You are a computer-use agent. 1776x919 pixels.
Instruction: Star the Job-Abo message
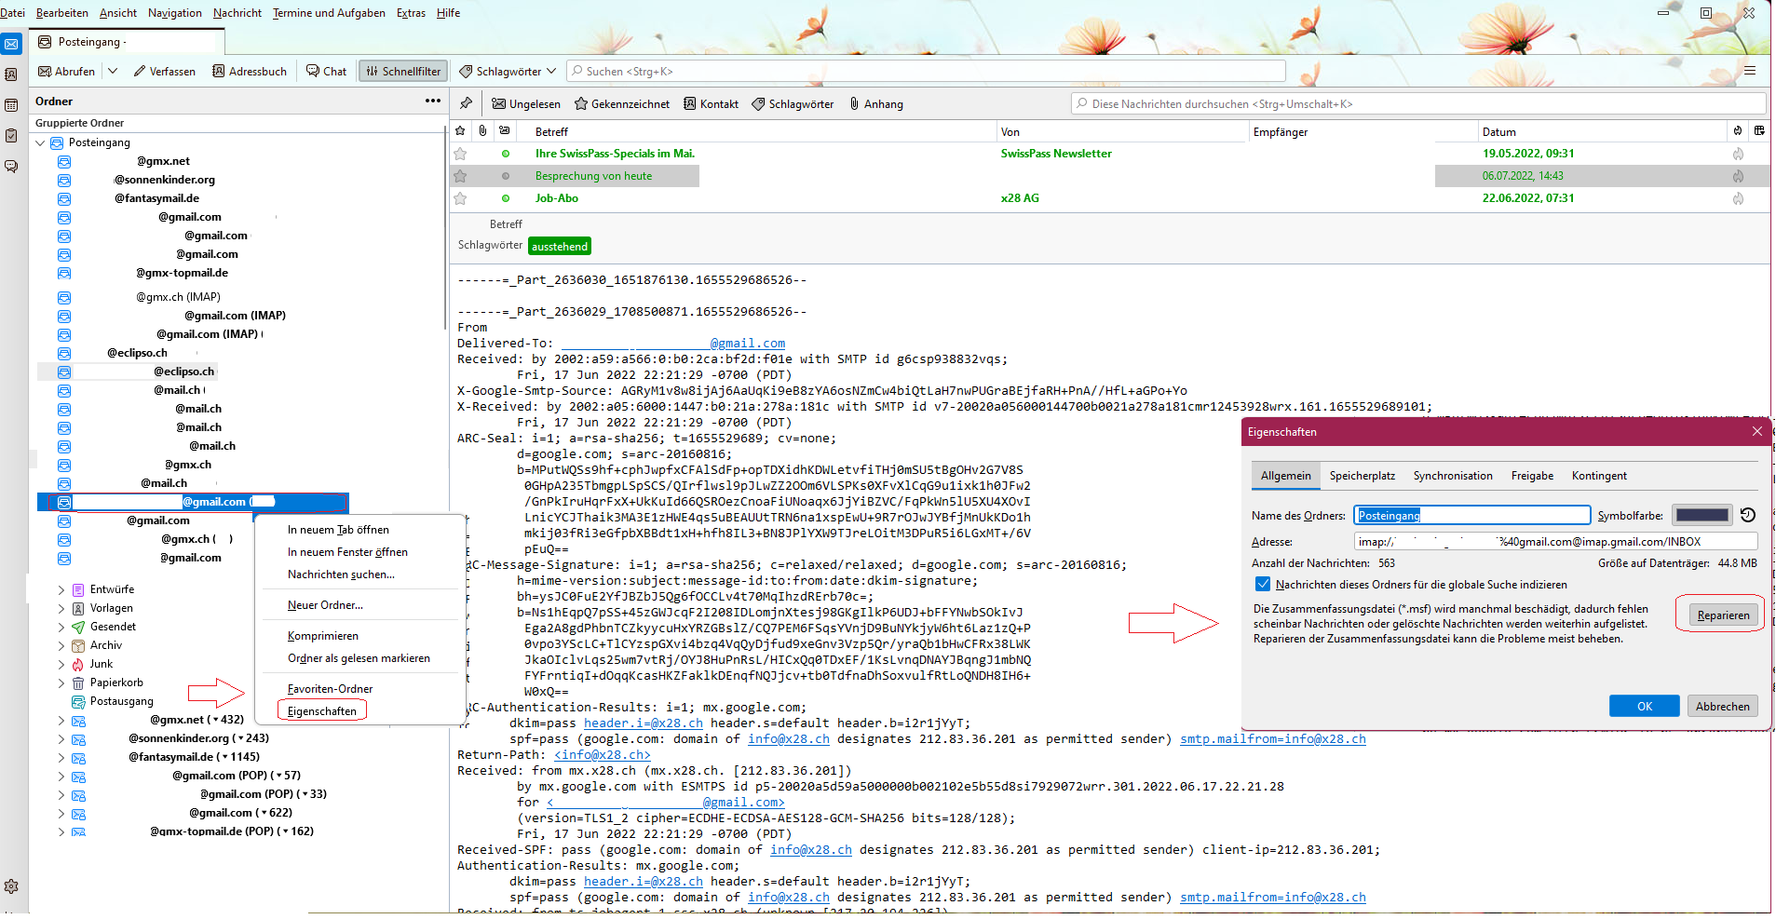[460, 198]
